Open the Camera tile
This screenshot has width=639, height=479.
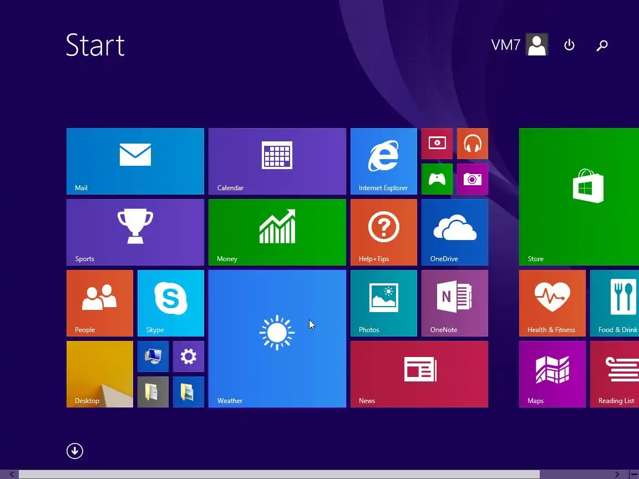[473, 179]
